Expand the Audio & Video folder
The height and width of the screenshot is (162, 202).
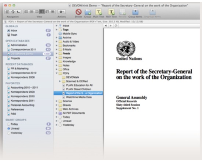[57, 42]
